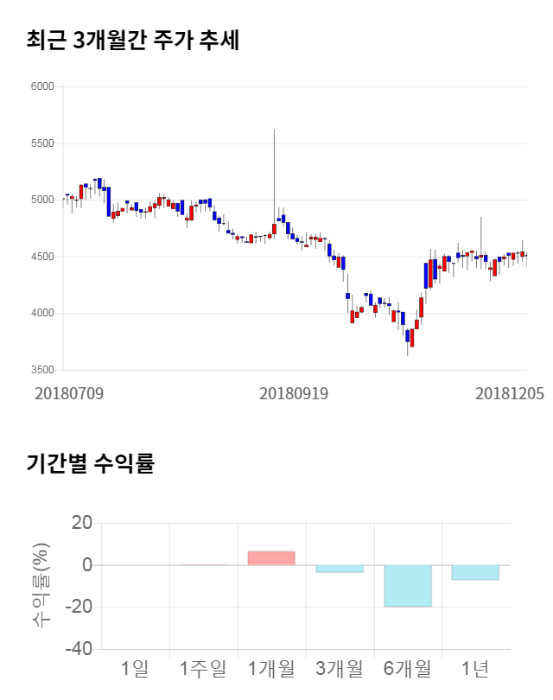Screen dimensions: 553x700
Task: Click the 20180709 start date label
Action: click(x=69, y=393)
